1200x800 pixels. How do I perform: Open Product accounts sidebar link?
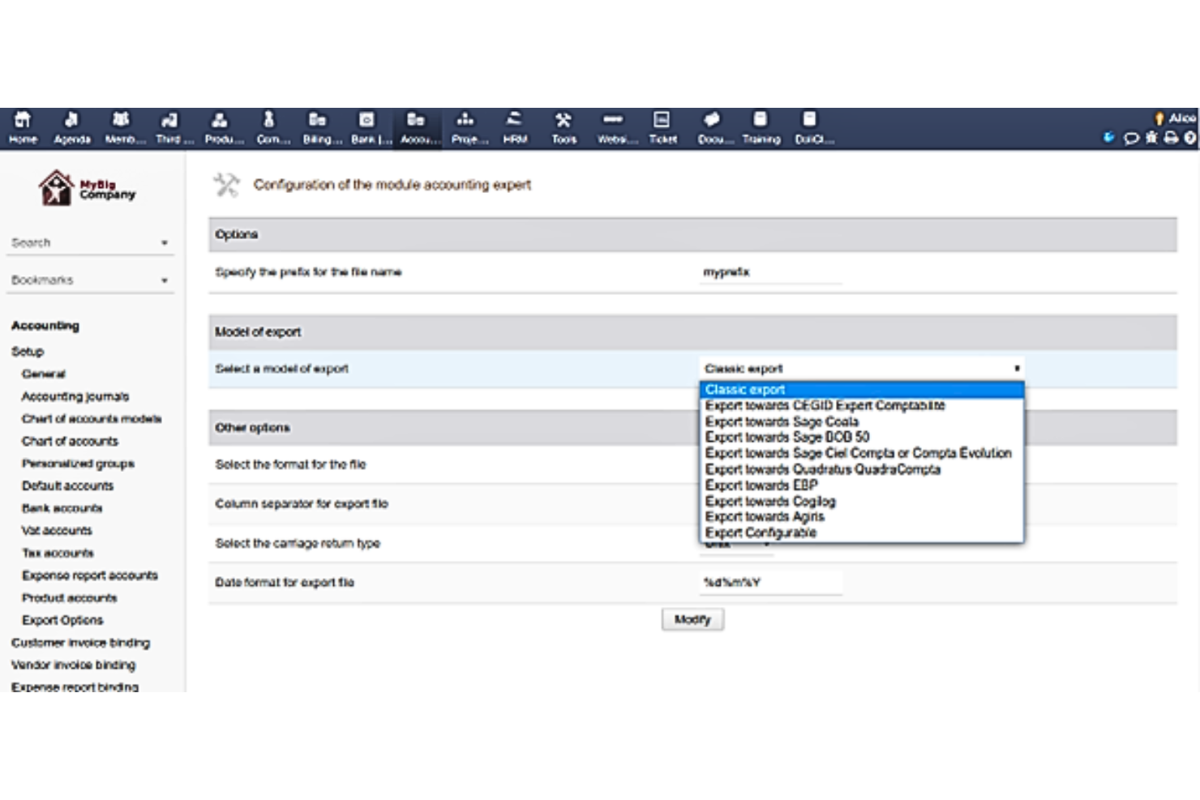[70, 597]
